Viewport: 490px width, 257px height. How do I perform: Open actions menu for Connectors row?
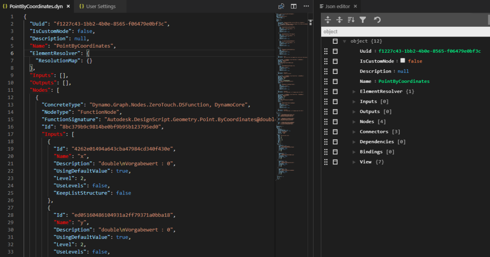[335, 132]
